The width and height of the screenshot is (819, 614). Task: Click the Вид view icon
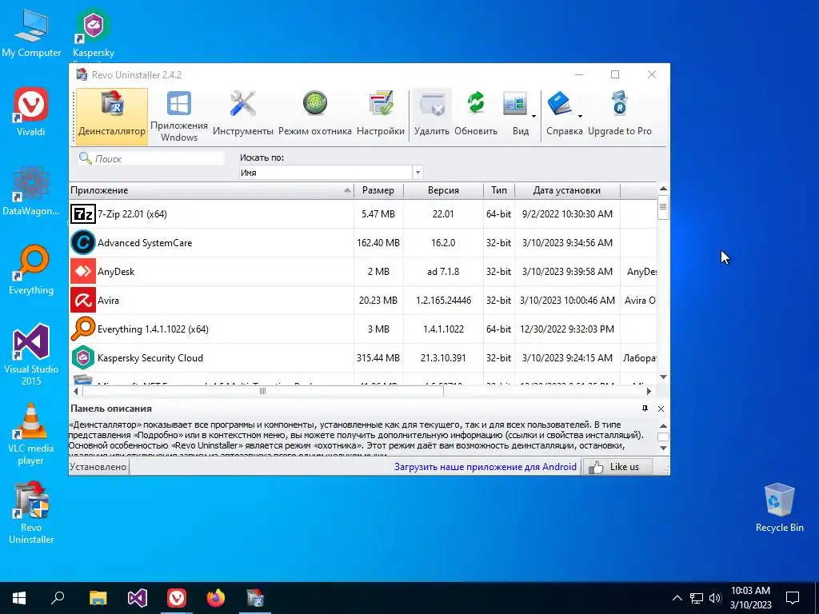(516, 105)
